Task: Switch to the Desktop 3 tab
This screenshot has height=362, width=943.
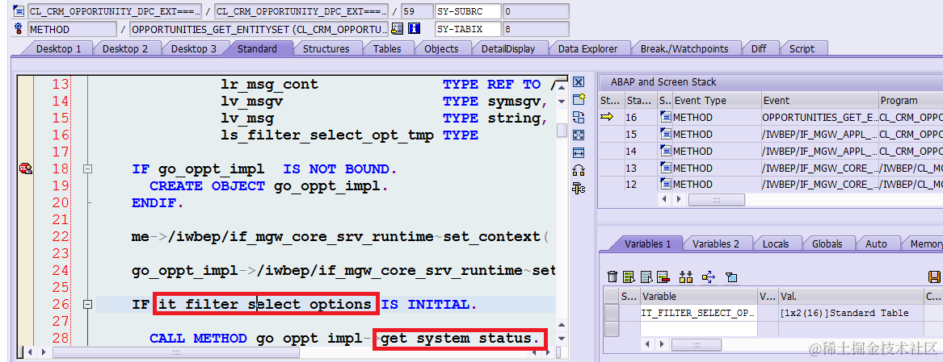Action: (x=194, y=48)
